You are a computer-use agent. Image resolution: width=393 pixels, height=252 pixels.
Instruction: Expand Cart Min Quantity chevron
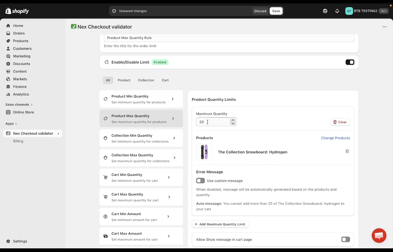[169, 177]
